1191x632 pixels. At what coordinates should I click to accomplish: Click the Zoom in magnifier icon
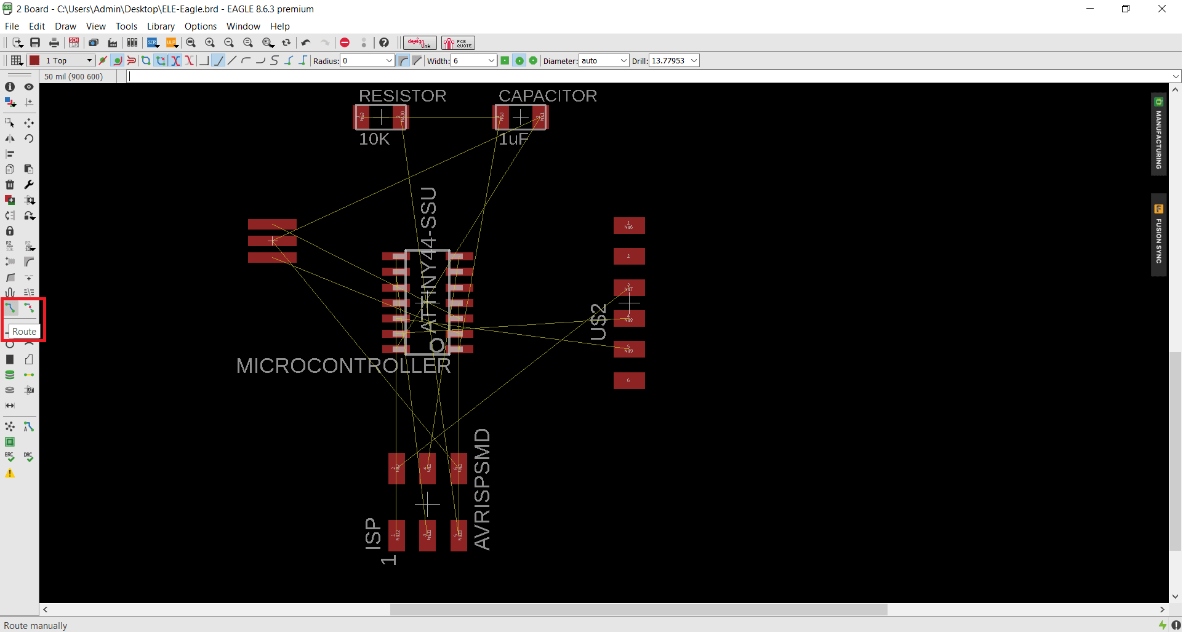(210, 42)
